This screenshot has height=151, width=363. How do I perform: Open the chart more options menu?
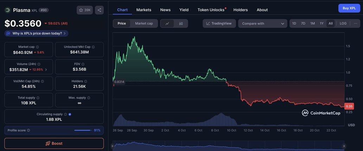(356, 23)
